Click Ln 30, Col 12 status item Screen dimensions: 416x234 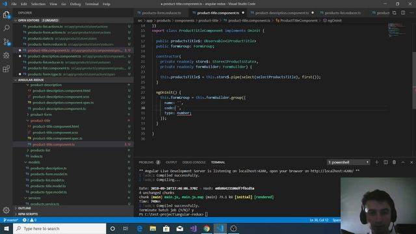click(x=319, y=220)
